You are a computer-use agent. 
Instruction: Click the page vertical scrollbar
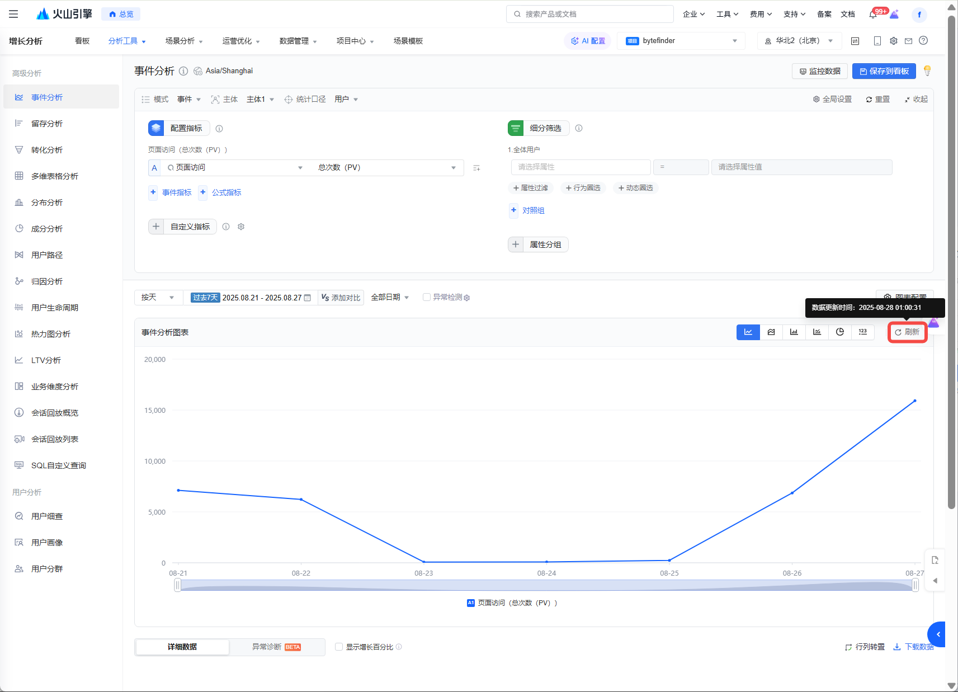[951, 263]
